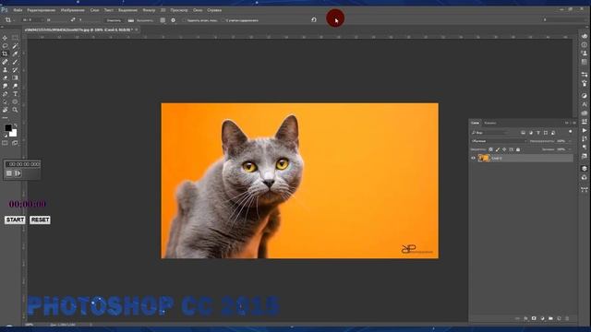Change the screen mode
This screenshot has height=332, width=591.
tap(15, 143)
